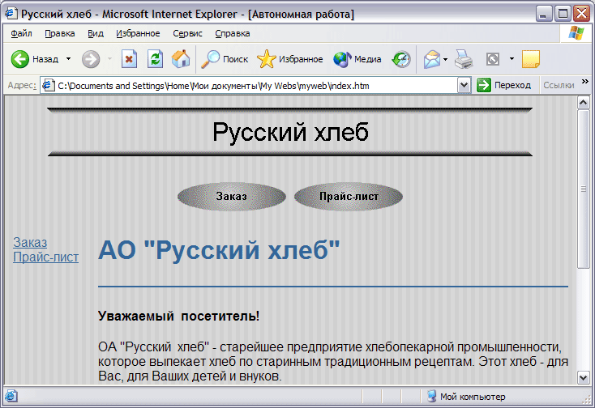This screenshot has width=595, height=408.
Task: Click Мой компьютер zone in status bar
Action: (466, 397)
